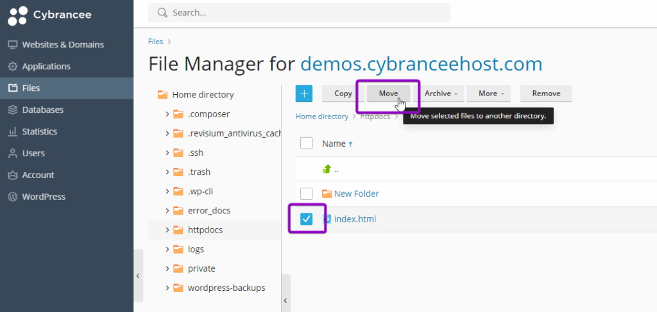Image resolution: width=657 pixels, height=312 pixels.
Task: Open the index.html file link
Action: pyautogui.click(x=355, y=218)
